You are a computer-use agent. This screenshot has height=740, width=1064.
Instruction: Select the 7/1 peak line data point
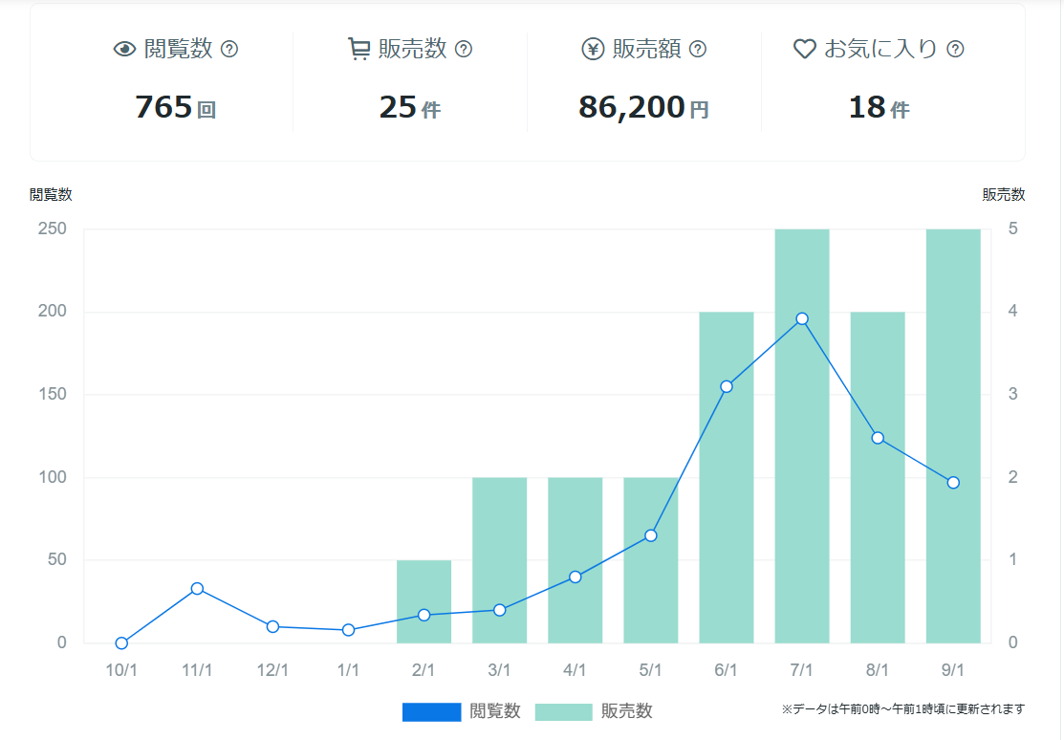(802, 319)
